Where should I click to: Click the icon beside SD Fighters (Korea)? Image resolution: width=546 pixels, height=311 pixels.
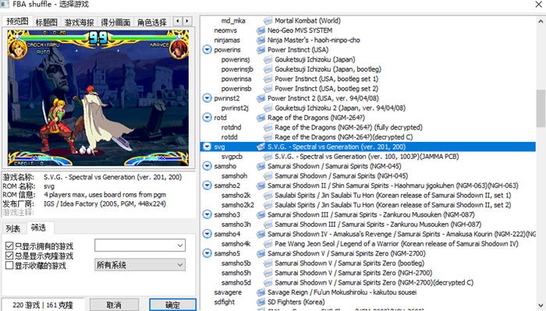tap(261, 302)
